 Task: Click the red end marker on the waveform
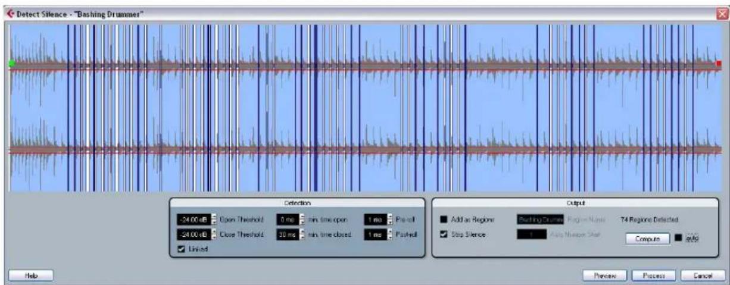719,63
